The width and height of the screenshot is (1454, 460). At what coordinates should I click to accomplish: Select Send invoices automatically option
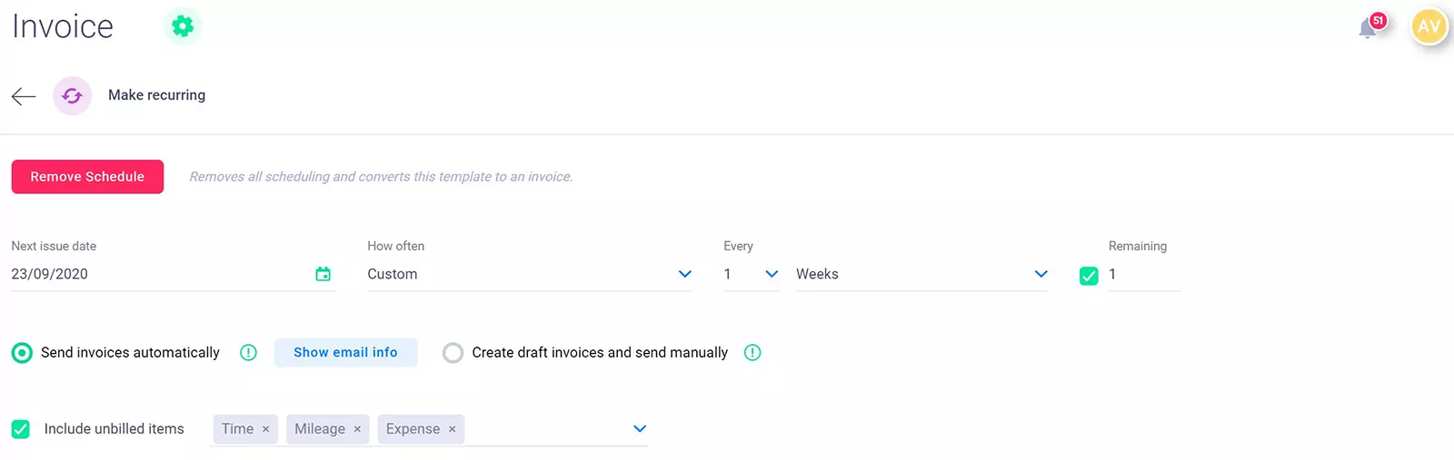pos(22,353)
